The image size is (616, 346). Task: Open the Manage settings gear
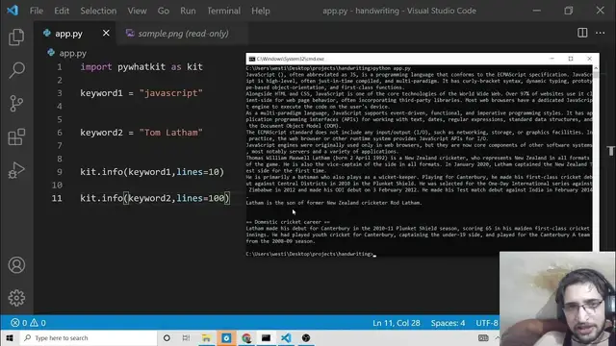point(16,298)
